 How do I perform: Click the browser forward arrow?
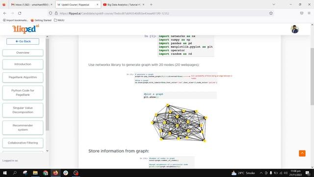point(12,13)
